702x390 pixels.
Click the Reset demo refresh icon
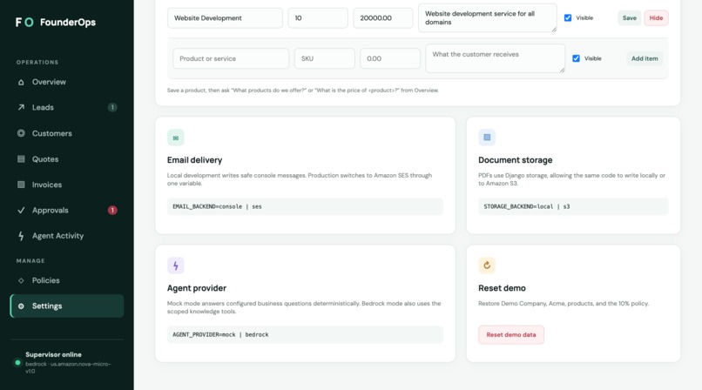pos(487,266)
